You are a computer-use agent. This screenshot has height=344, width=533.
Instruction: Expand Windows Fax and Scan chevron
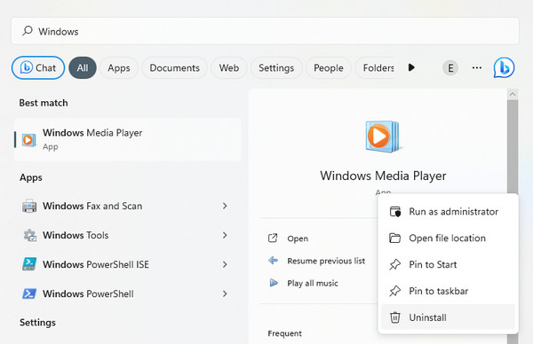(225, 206)
